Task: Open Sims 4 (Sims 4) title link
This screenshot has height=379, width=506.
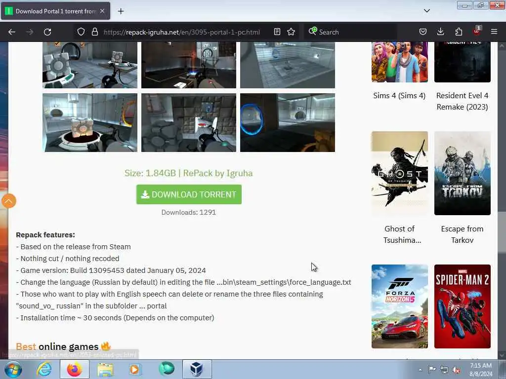Action: 399,95
